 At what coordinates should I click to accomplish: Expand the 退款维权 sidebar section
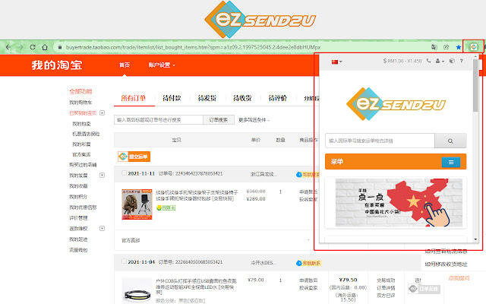(102, 228)
